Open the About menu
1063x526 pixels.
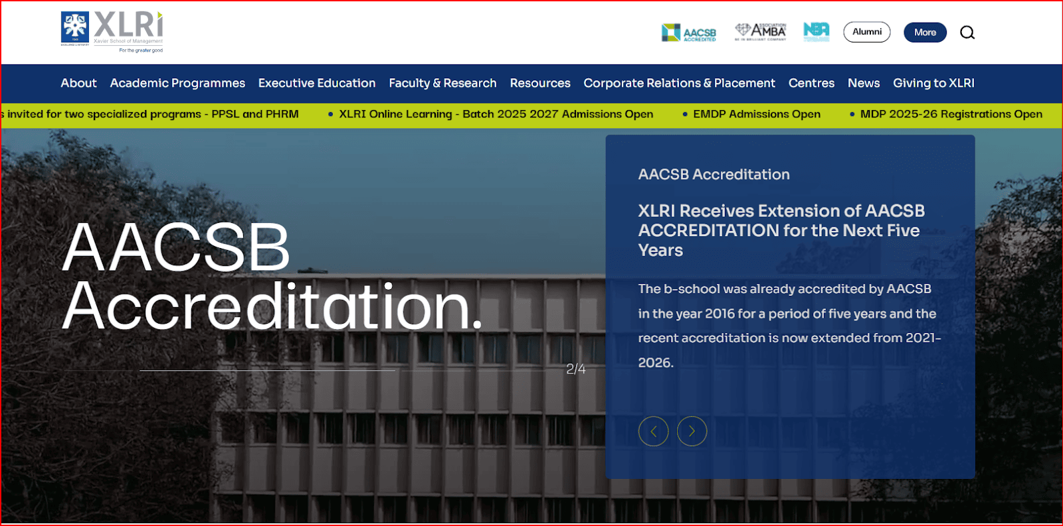pos(78,83)
